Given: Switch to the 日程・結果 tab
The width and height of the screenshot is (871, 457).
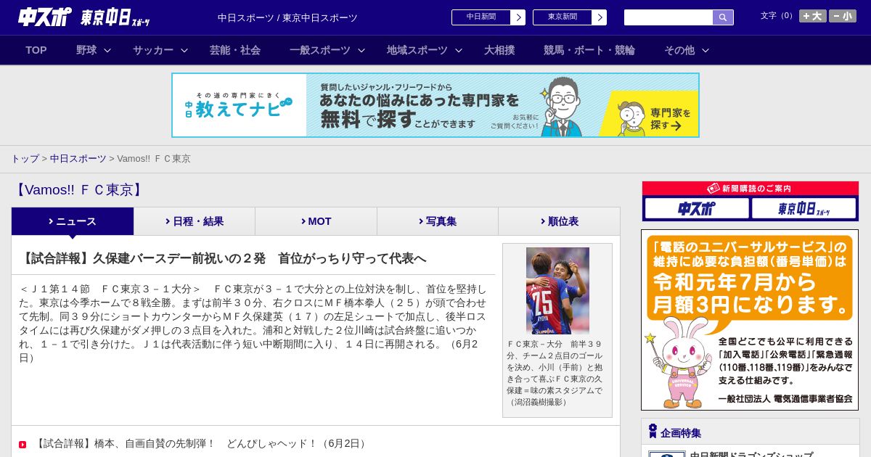Looking at the screenshot, I should pos(195,221).
